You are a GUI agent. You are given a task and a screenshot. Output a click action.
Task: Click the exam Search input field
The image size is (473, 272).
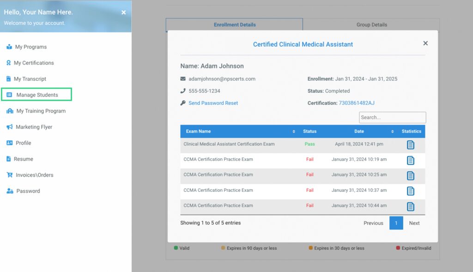click(x=392, y=118)
